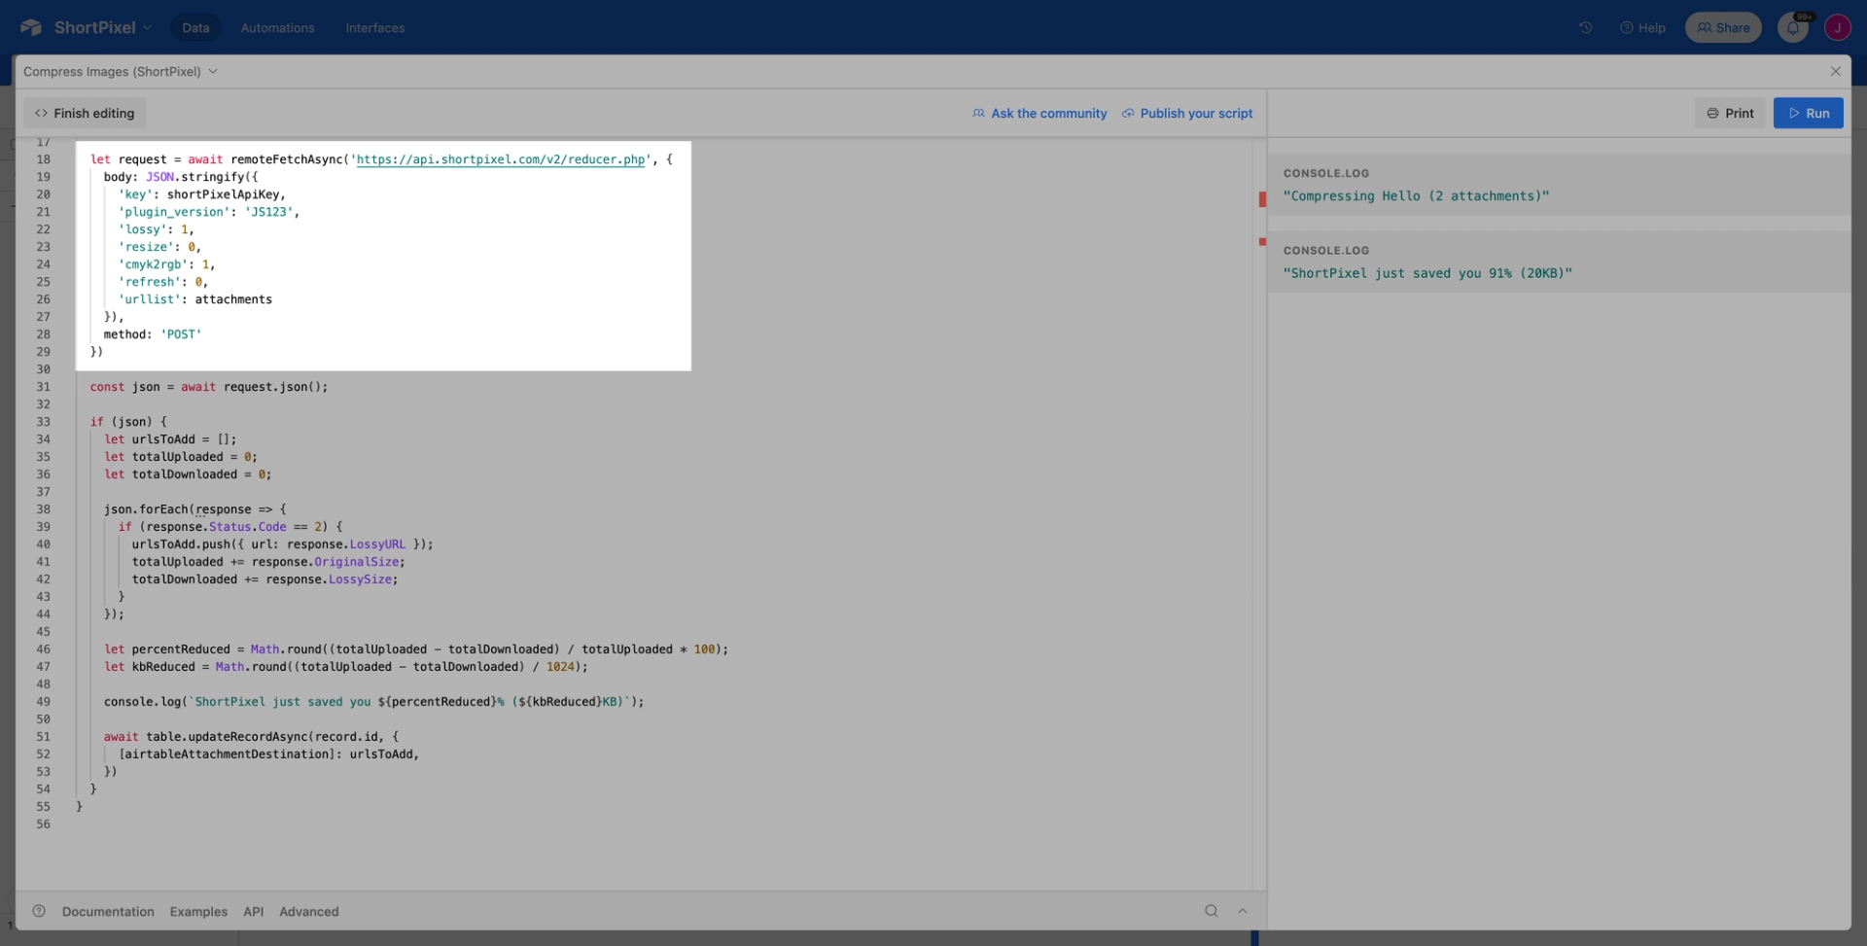Click the 'Compressing Hello (2 attachments)' console output

point(1416,195)
